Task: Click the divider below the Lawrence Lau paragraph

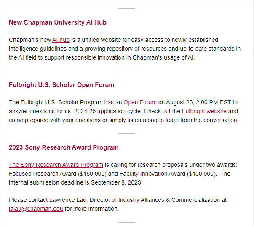Action: [127, 222]
